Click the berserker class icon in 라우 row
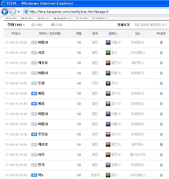 click(x=108, y=155)
